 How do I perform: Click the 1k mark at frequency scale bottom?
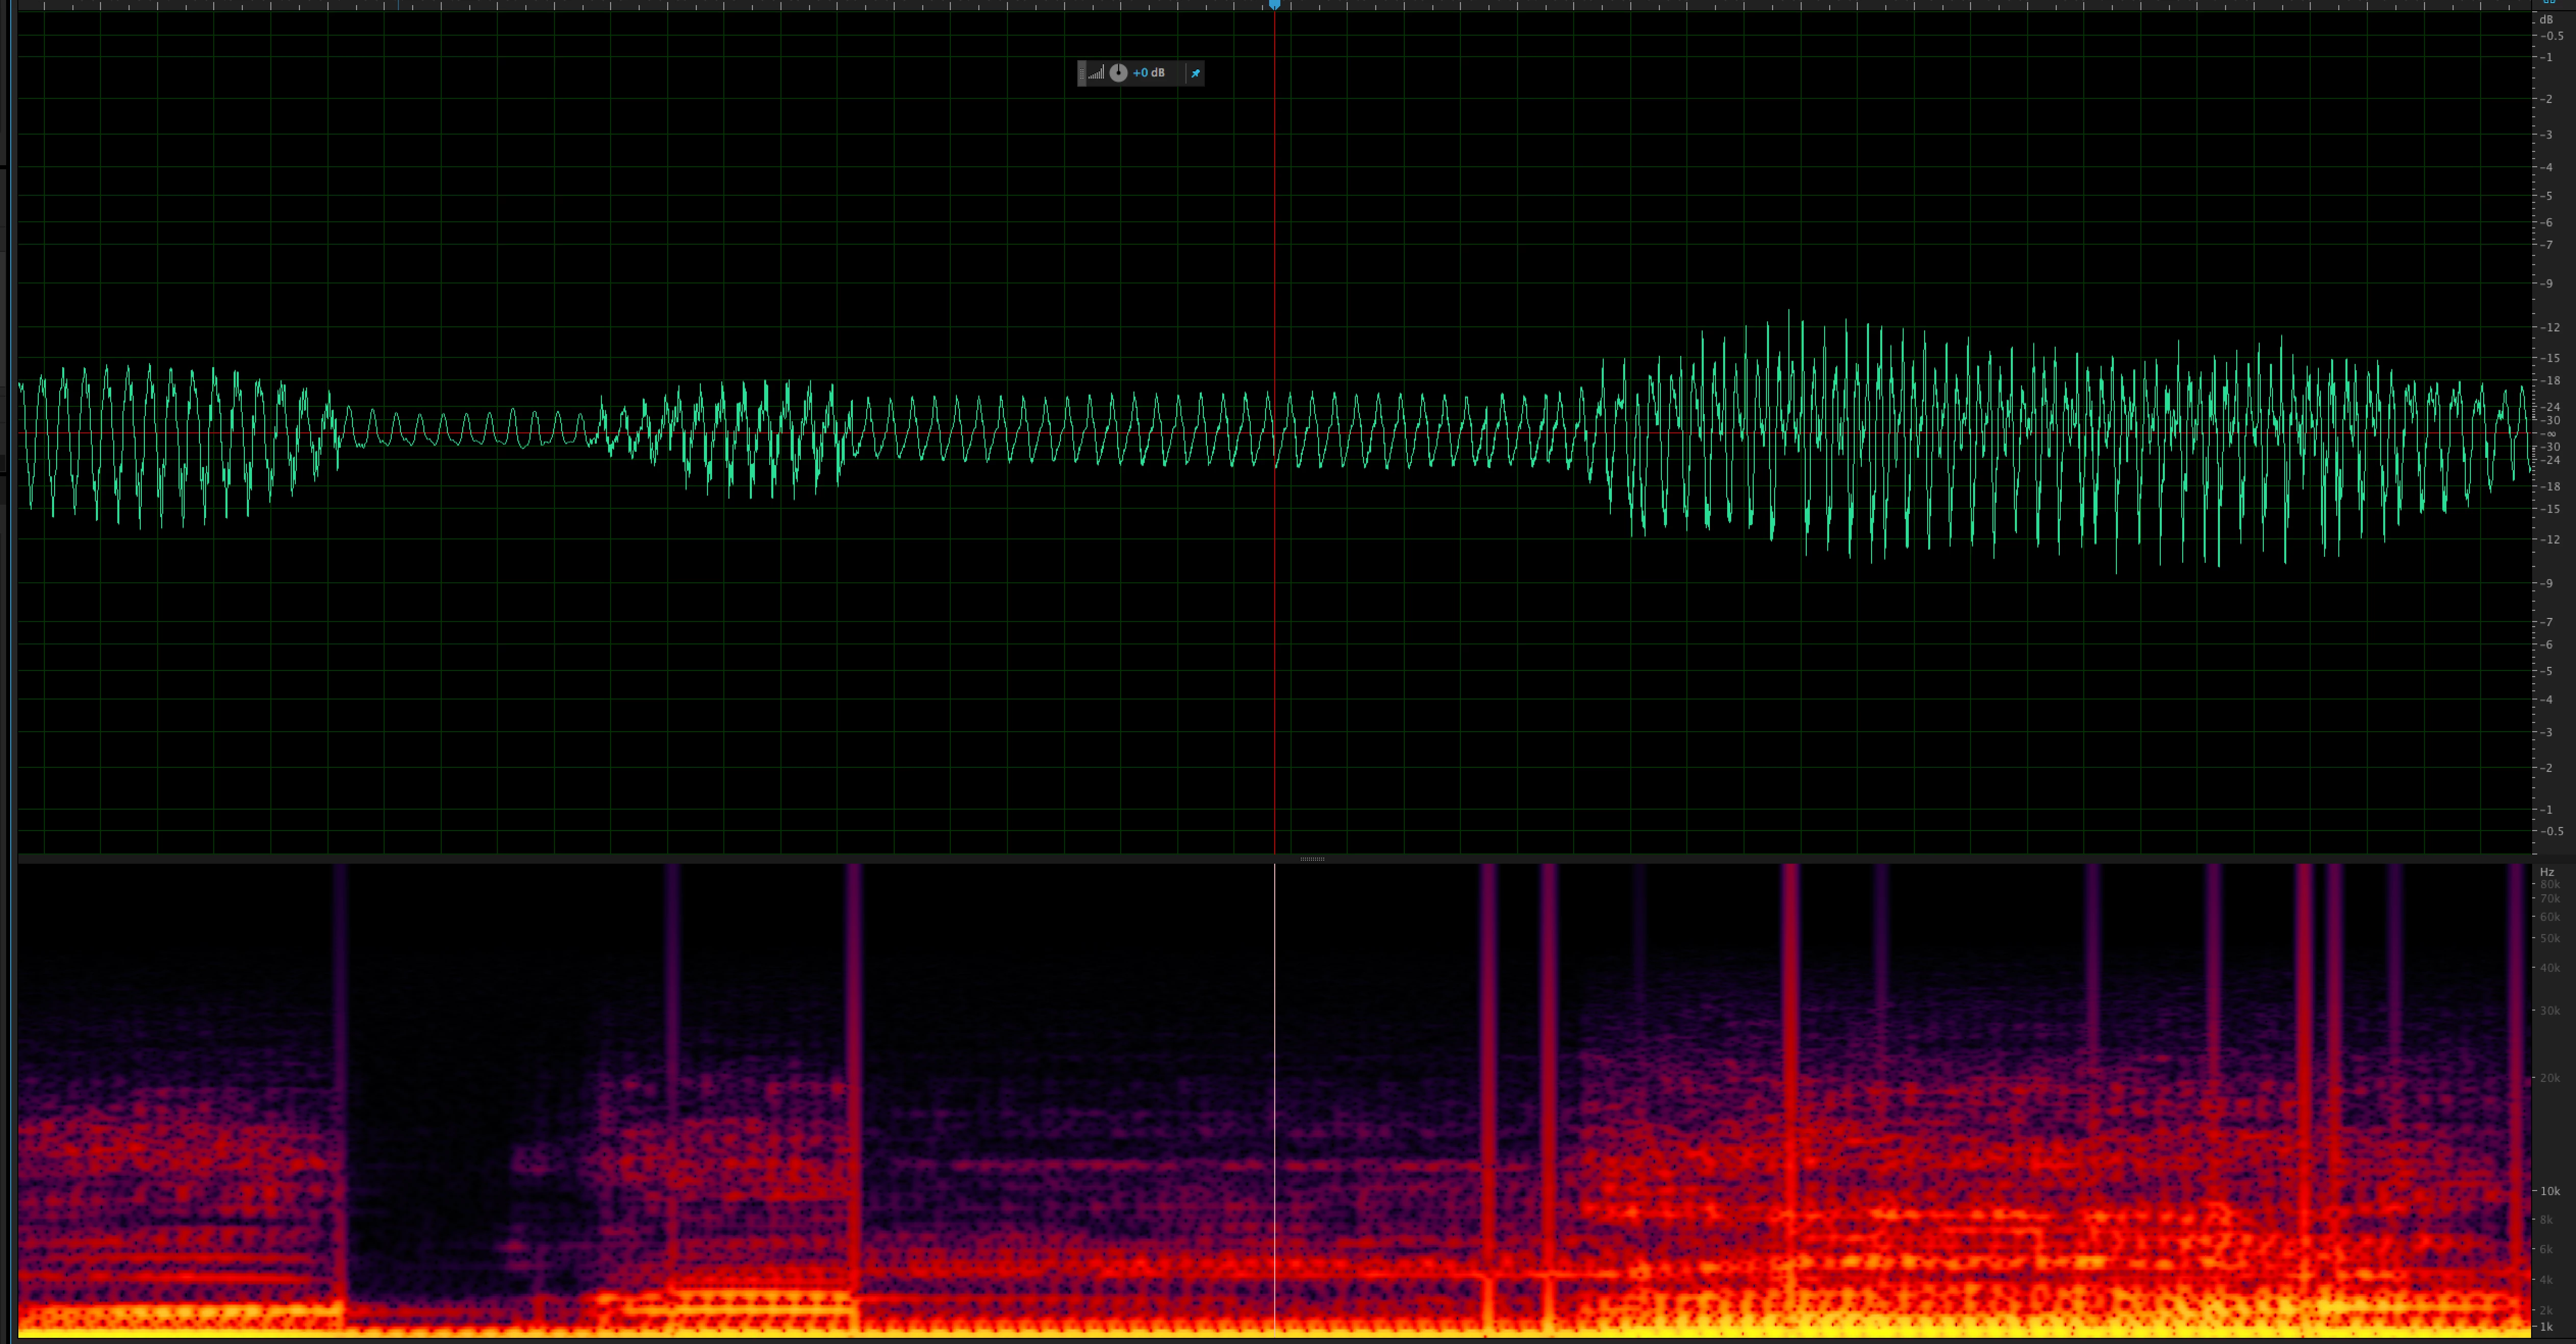[2547, 1327]
